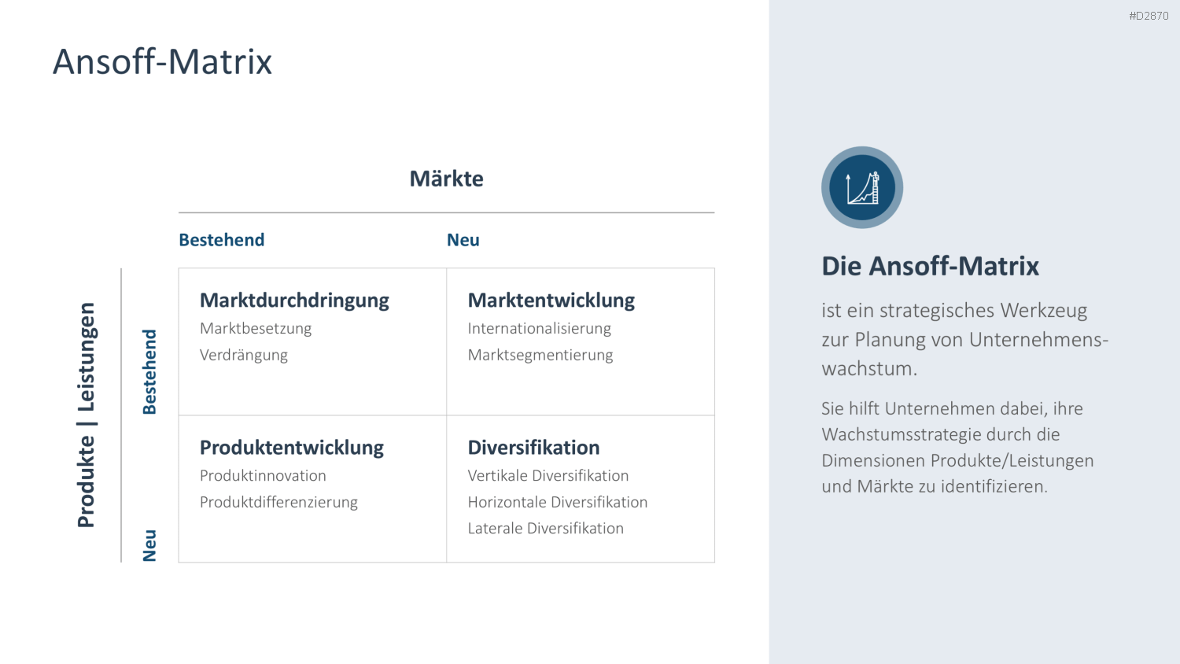Click the paragraph starting 'ist ein strategisches Werkzeug'
Screen dimensions: 1180x664
(965, 339)
